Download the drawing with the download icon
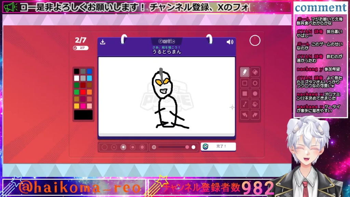Screen dimensions: 350x197 (x=103, y=42)
